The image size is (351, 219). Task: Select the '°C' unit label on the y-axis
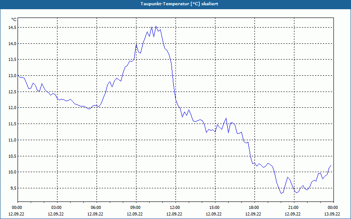pos(14,20)
